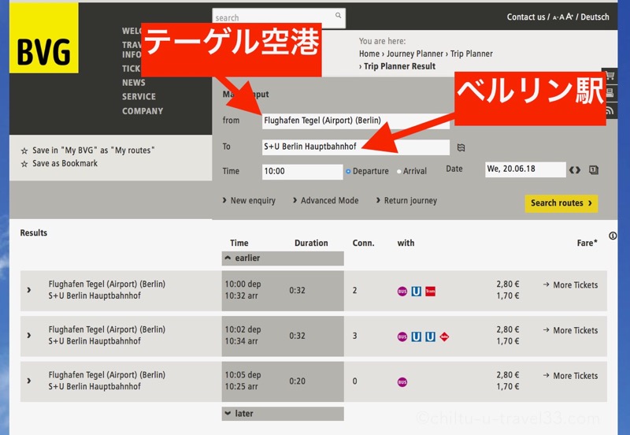Select the Arrival radio button
630x435 pixels.
point(399,171)
